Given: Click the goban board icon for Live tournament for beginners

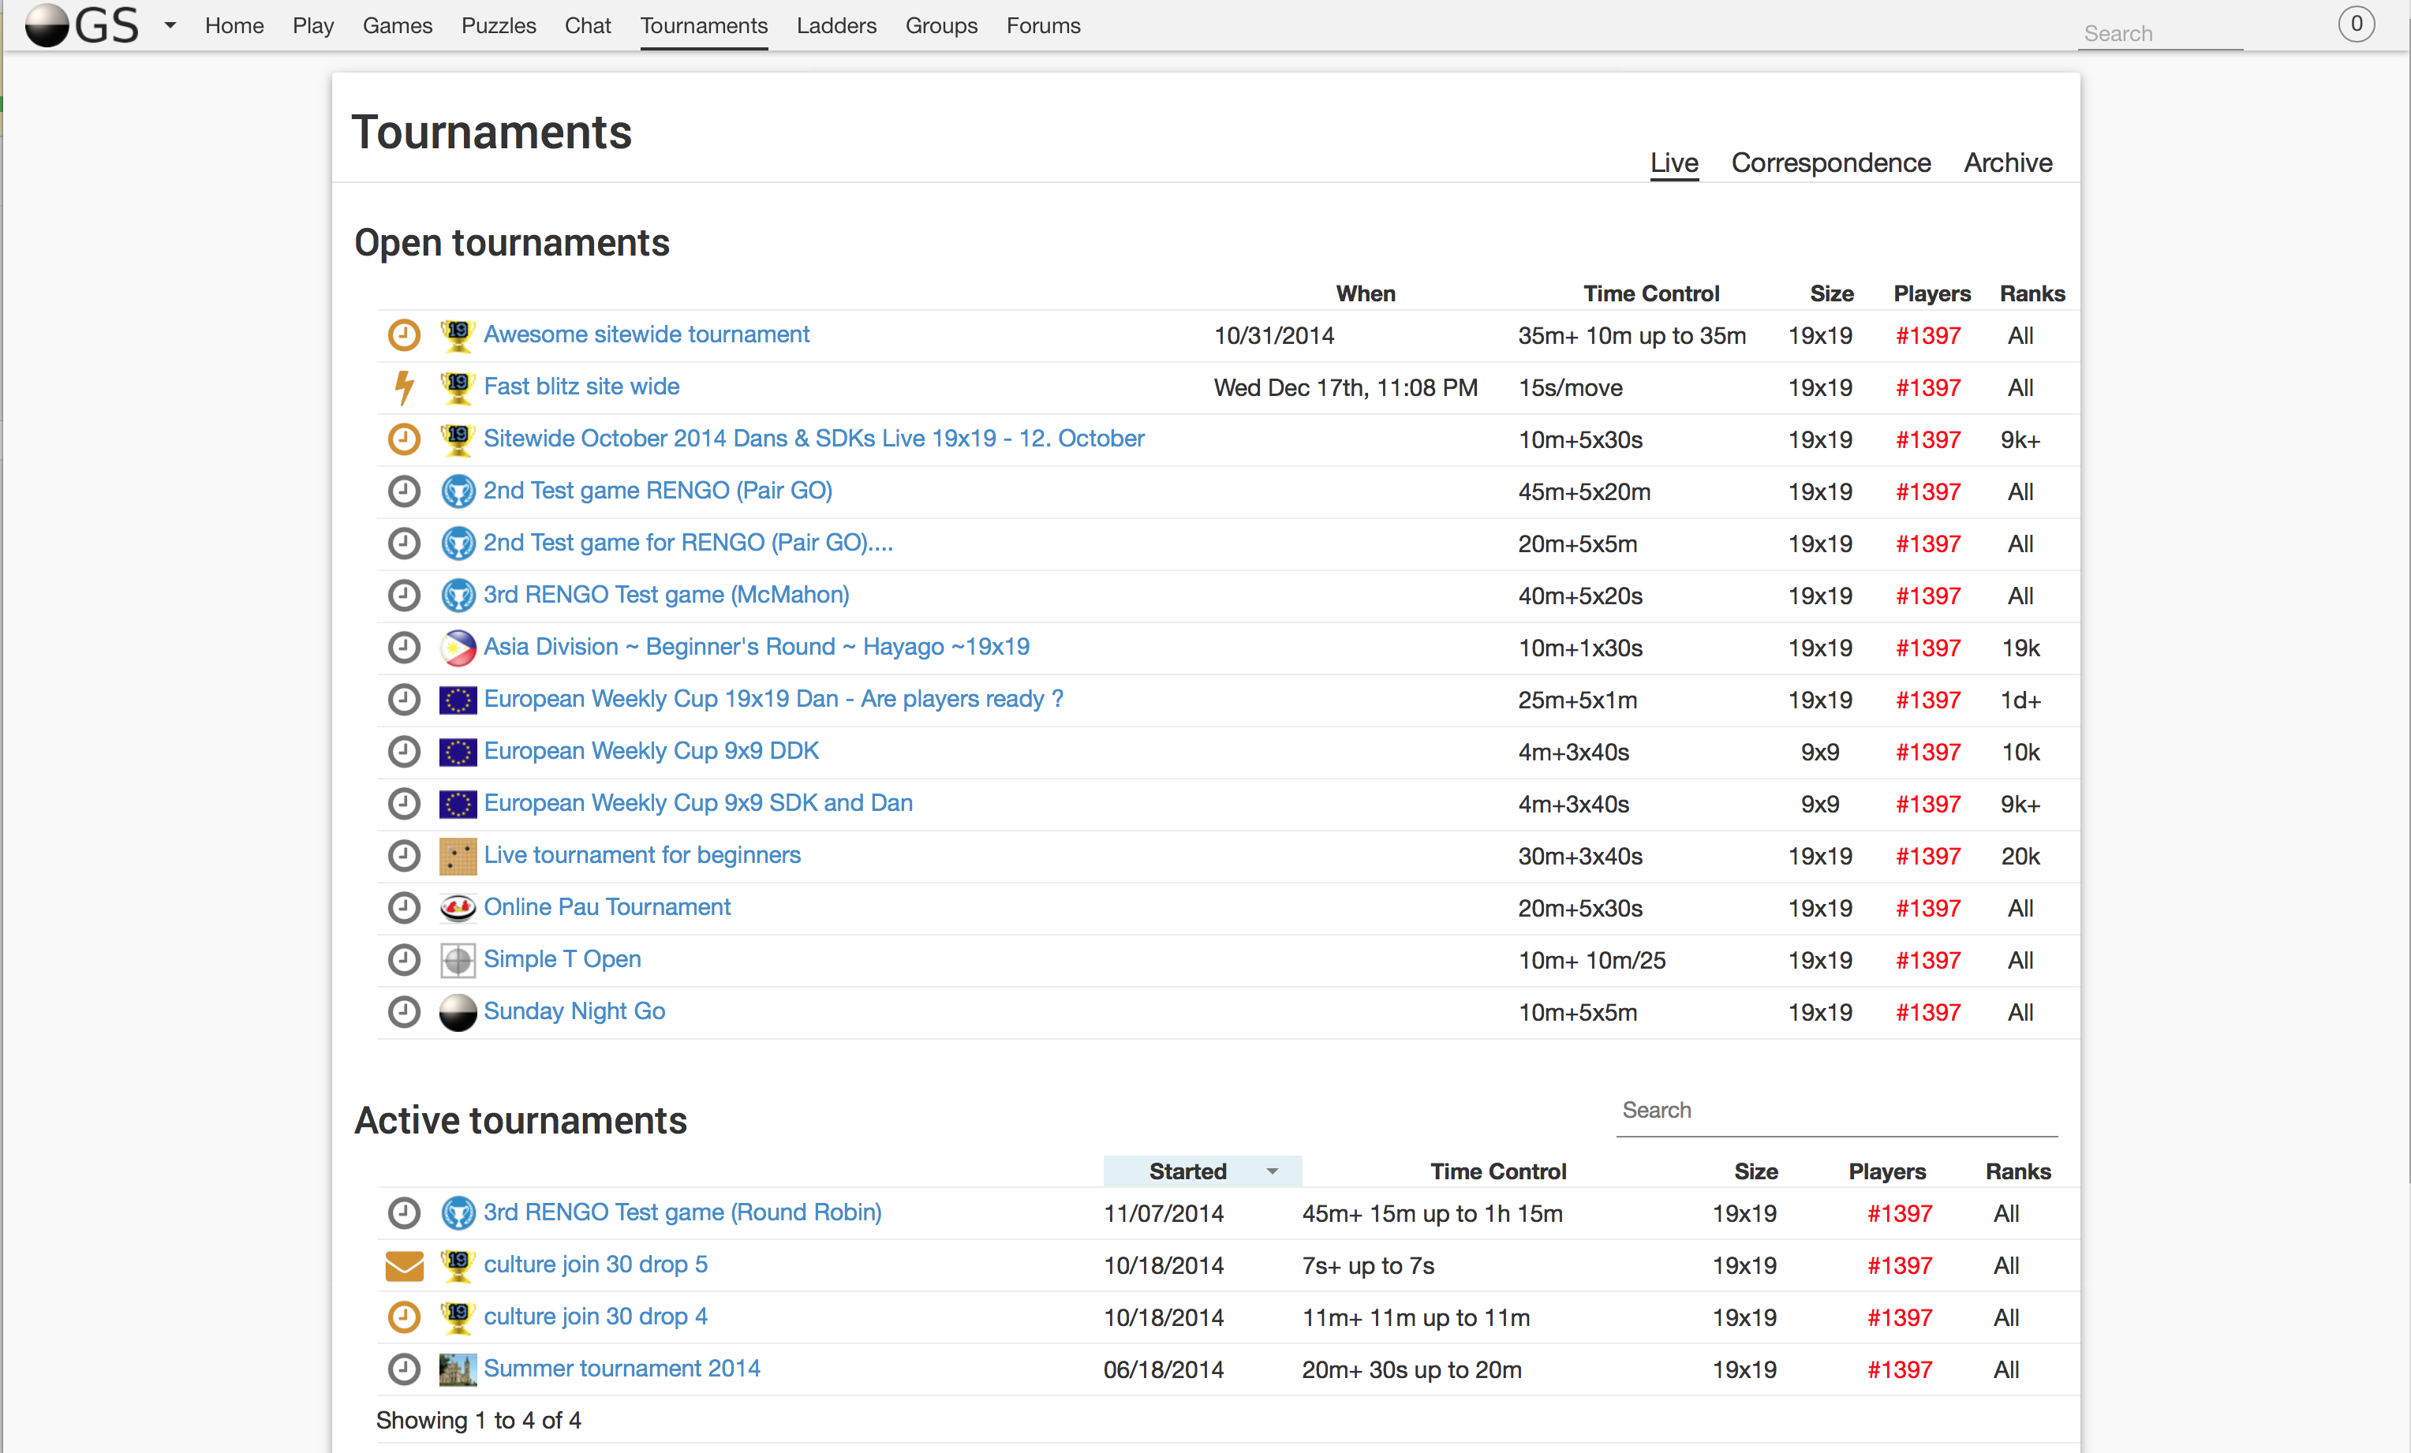Looking at the screenshot, I should [x=457, y=856].
